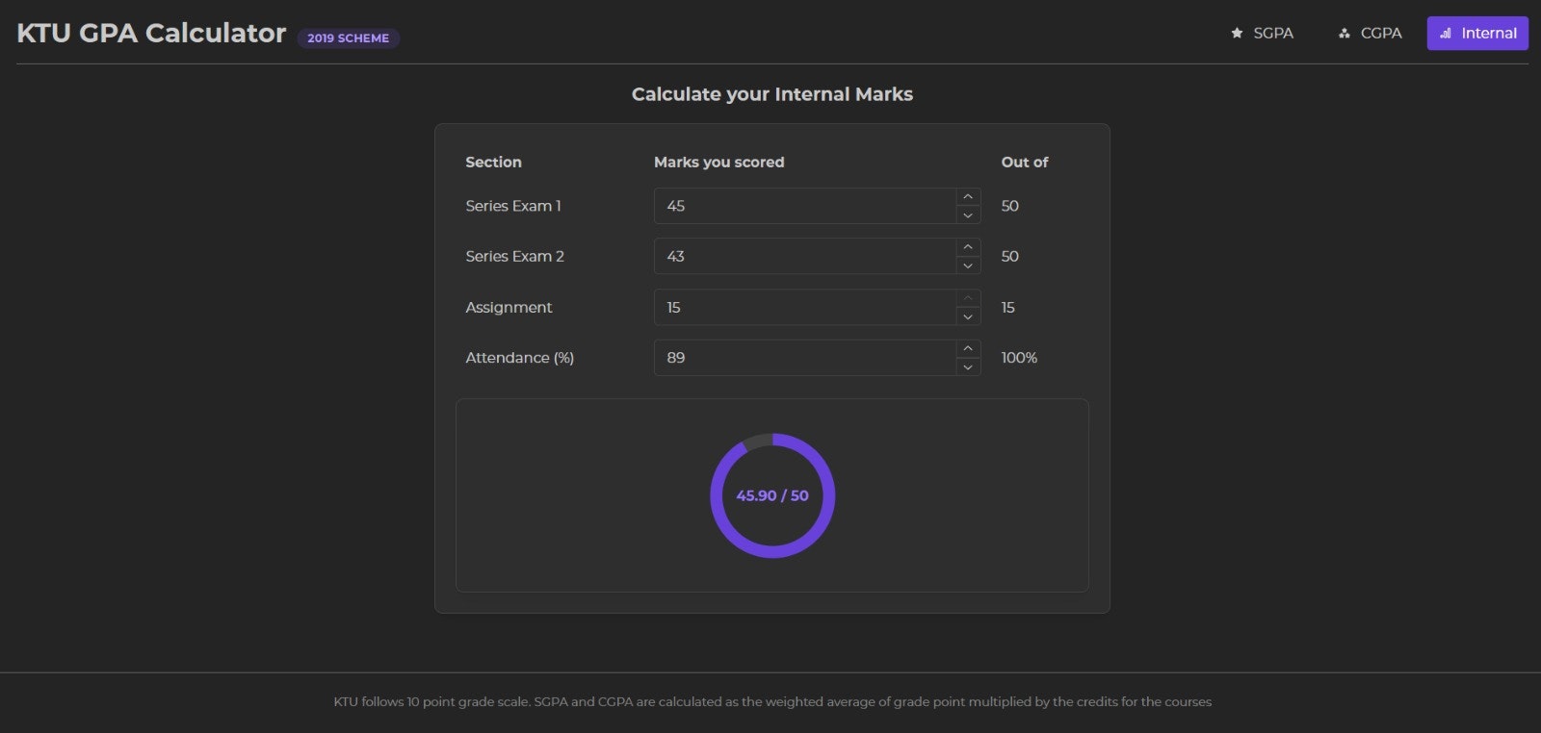
Task: Click the KTU GPA Calculator title
Action: pos(151,33)
